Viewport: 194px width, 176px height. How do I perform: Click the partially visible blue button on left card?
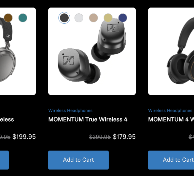[x=4, y=160]
